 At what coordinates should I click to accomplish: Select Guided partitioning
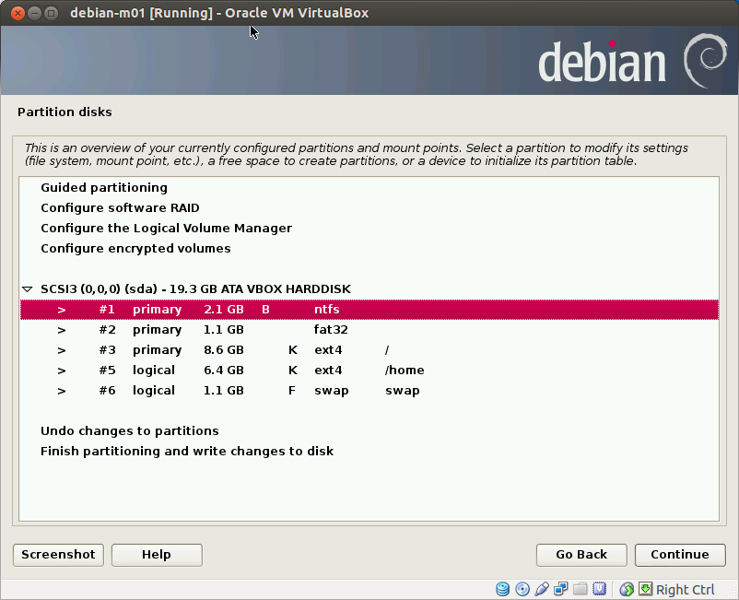(x=369, y=188)
